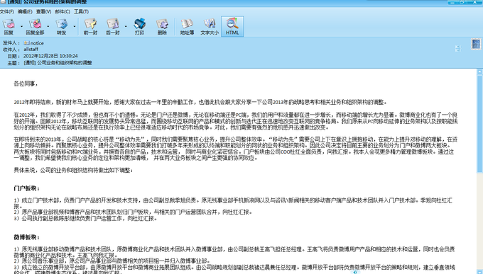The width and height of the screenshot is (483, 274).
Task: Click the line starting 3）公司执行副总裁陈彤
Action: pyautogui.click(x=85, y=218)
